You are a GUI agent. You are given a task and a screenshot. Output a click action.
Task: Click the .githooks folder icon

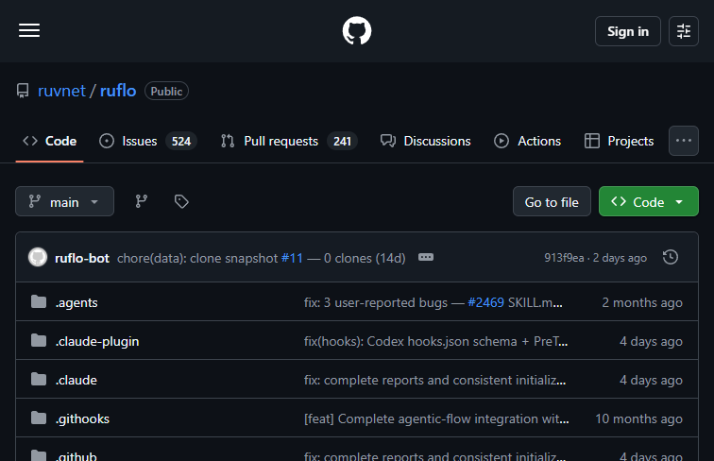coord(39,418)
